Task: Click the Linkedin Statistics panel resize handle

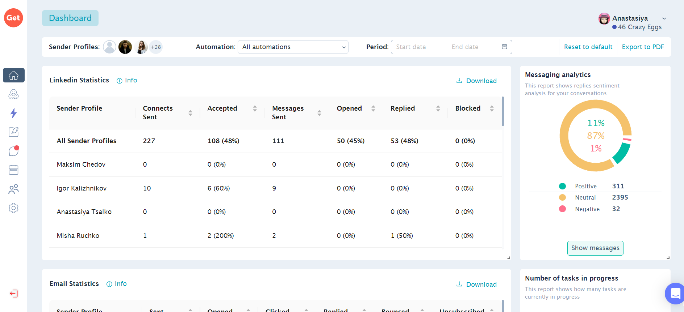Action: click(509, 258)
